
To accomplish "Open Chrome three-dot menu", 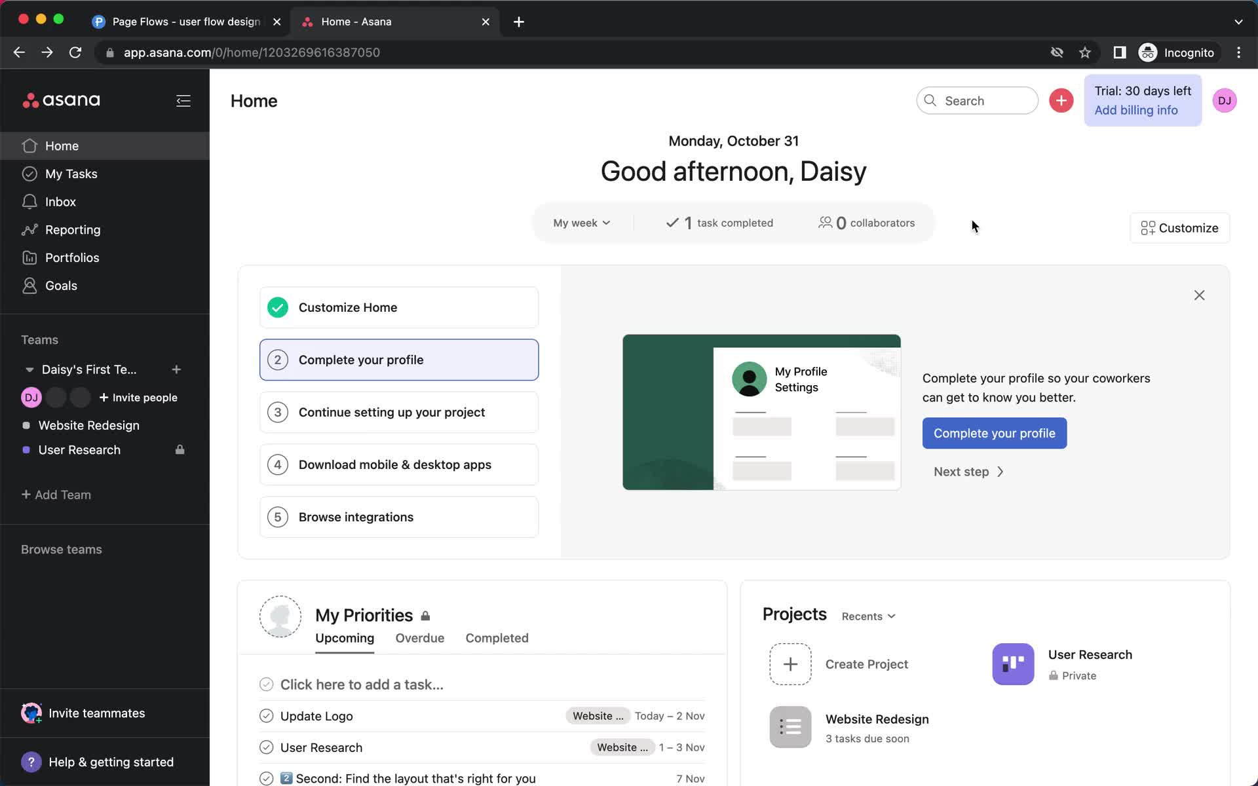I will (x=1238, y=52).
